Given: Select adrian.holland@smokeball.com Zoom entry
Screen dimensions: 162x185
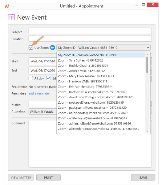Looking at the screenshot, I should [101, 124].
